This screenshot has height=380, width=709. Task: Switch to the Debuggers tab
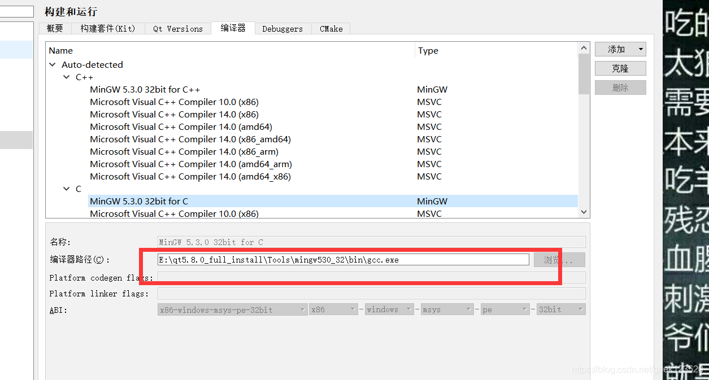282,29
